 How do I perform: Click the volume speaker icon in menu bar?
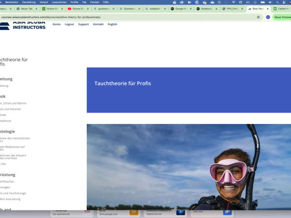click(270, 2)
